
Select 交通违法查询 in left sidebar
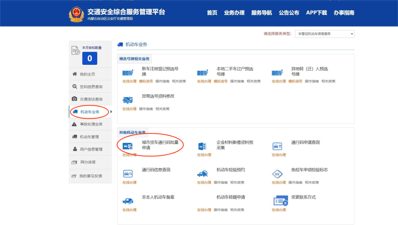coord(91,99)
